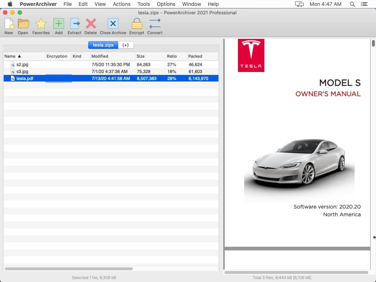376x282 pixels.
Task: Open the Options menu
Action: tap(166, 4)
